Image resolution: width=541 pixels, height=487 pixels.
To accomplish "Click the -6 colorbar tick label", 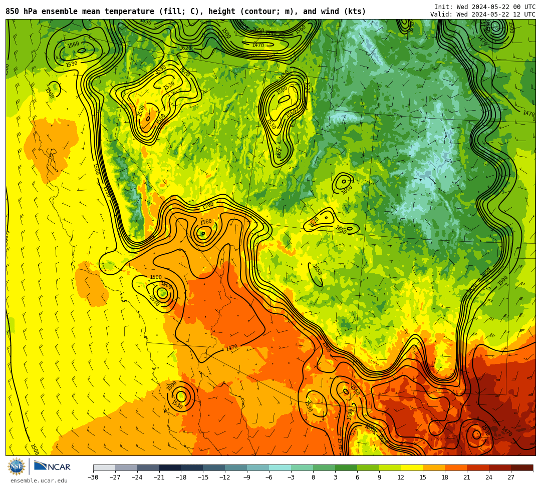I will tap(269, 477).
